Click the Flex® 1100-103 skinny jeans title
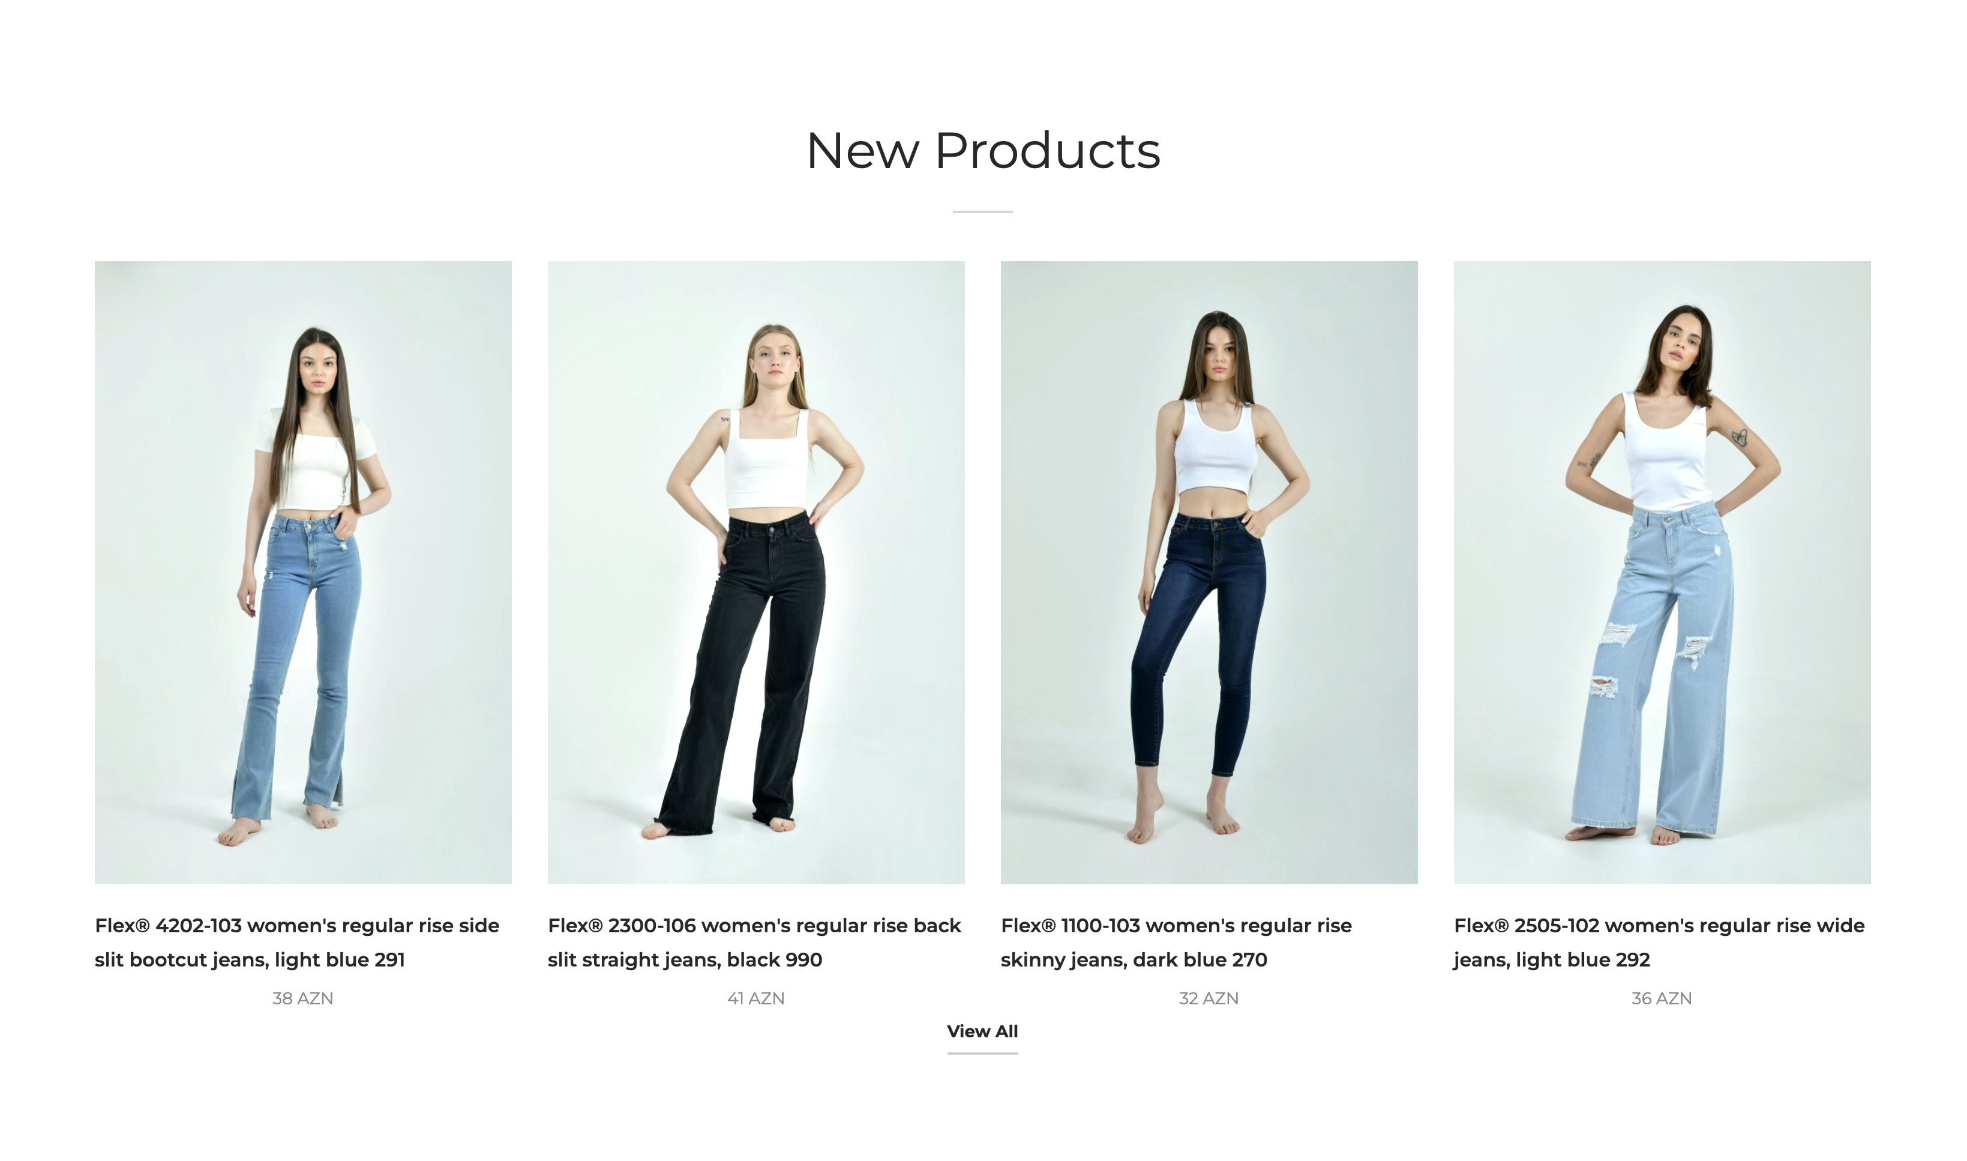Viewport: 1967px width, 1161px height. pyautogui.click(x=1177, y=942)
